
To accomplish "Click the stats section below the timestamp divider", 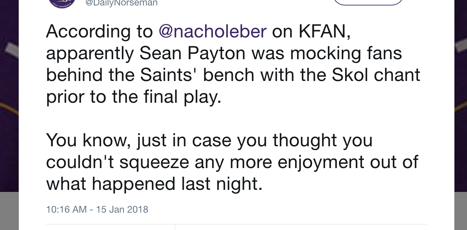I will (x=236, y=227).
